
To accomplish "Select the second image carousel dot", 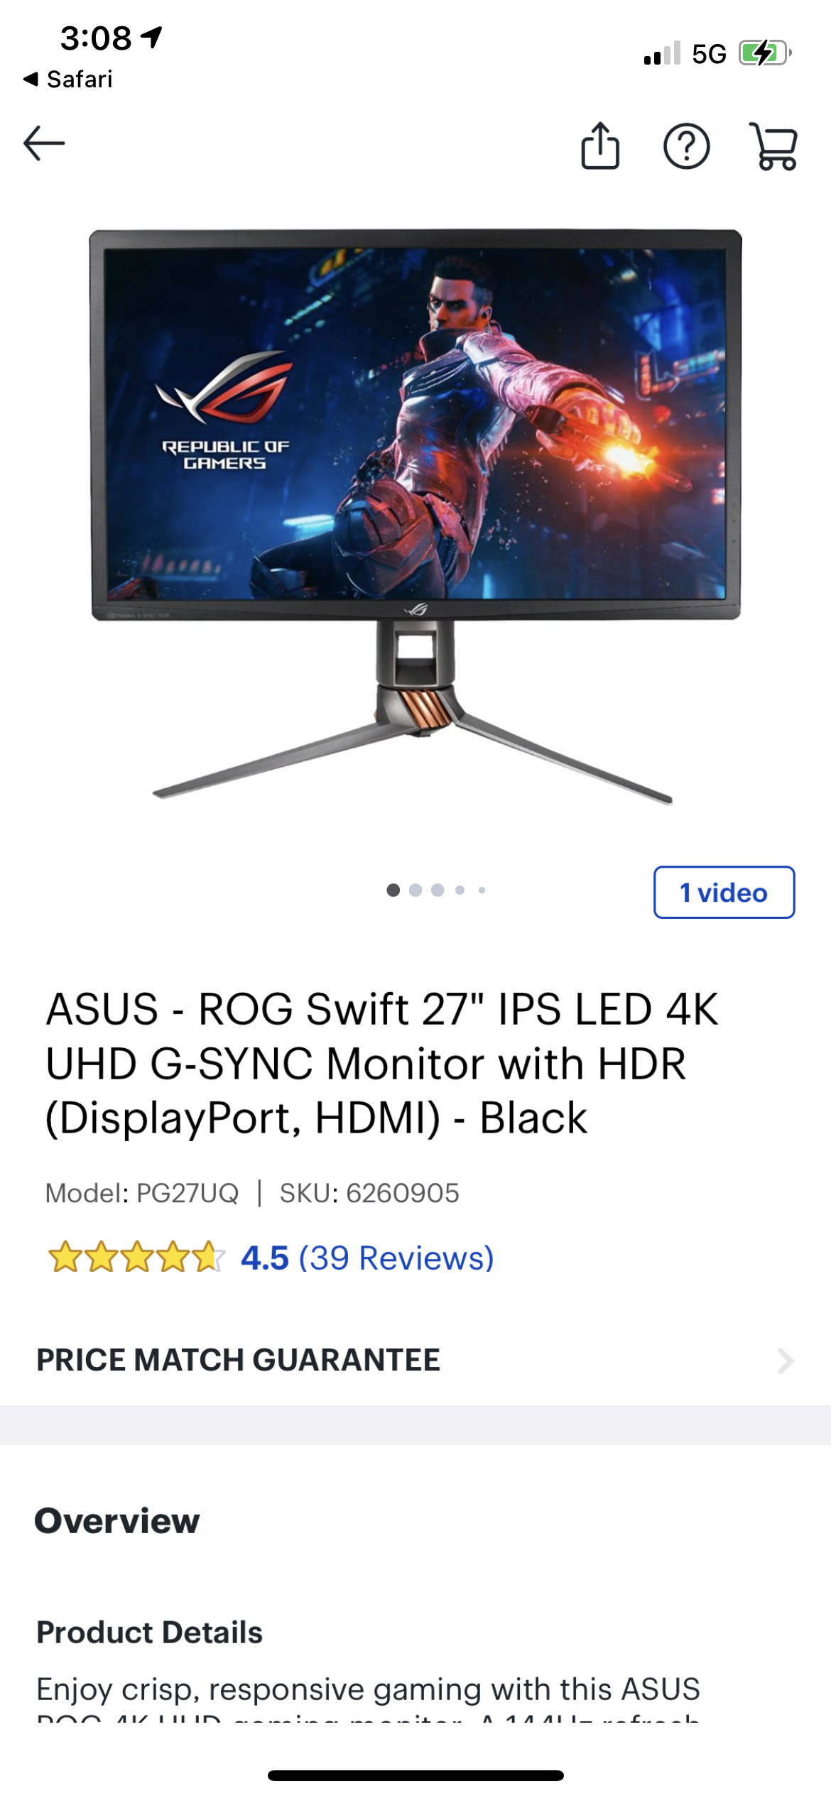I will [x=415, y=890].
